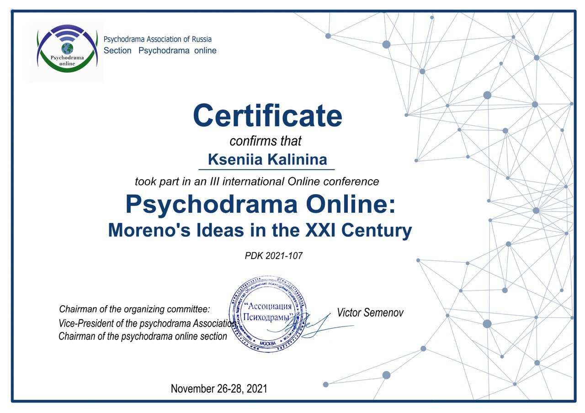The image size is (585, 413).
Task: Select the certificate number "PDK 2021-107"
Action: pyautogui.click(x=274, y=256)
